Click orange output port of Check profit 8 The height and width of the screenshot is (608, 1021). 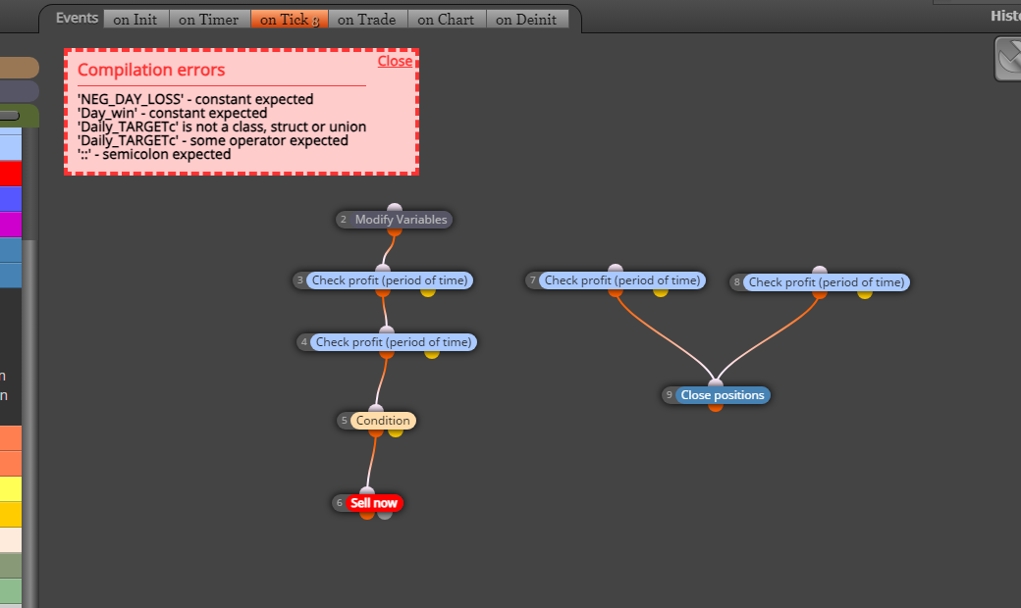point(820,294)
